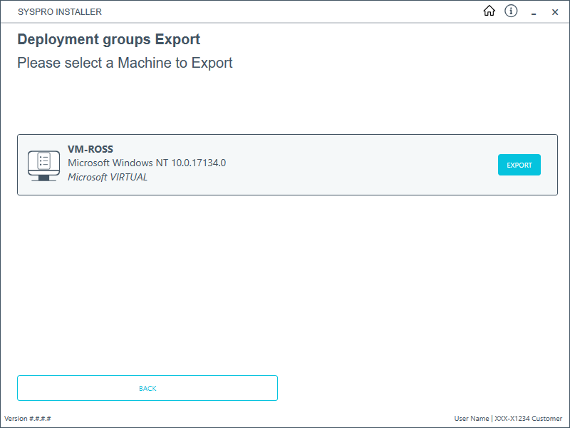Open the information icon in title bar
This screenshot has width=570, height=428.
pyautogui.click(x=511, y=11)
